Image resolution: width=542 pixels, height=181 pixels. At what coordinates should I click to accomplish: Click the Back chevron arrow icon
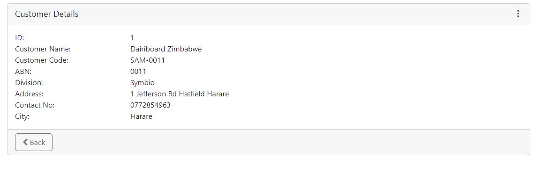click(25, 142)
